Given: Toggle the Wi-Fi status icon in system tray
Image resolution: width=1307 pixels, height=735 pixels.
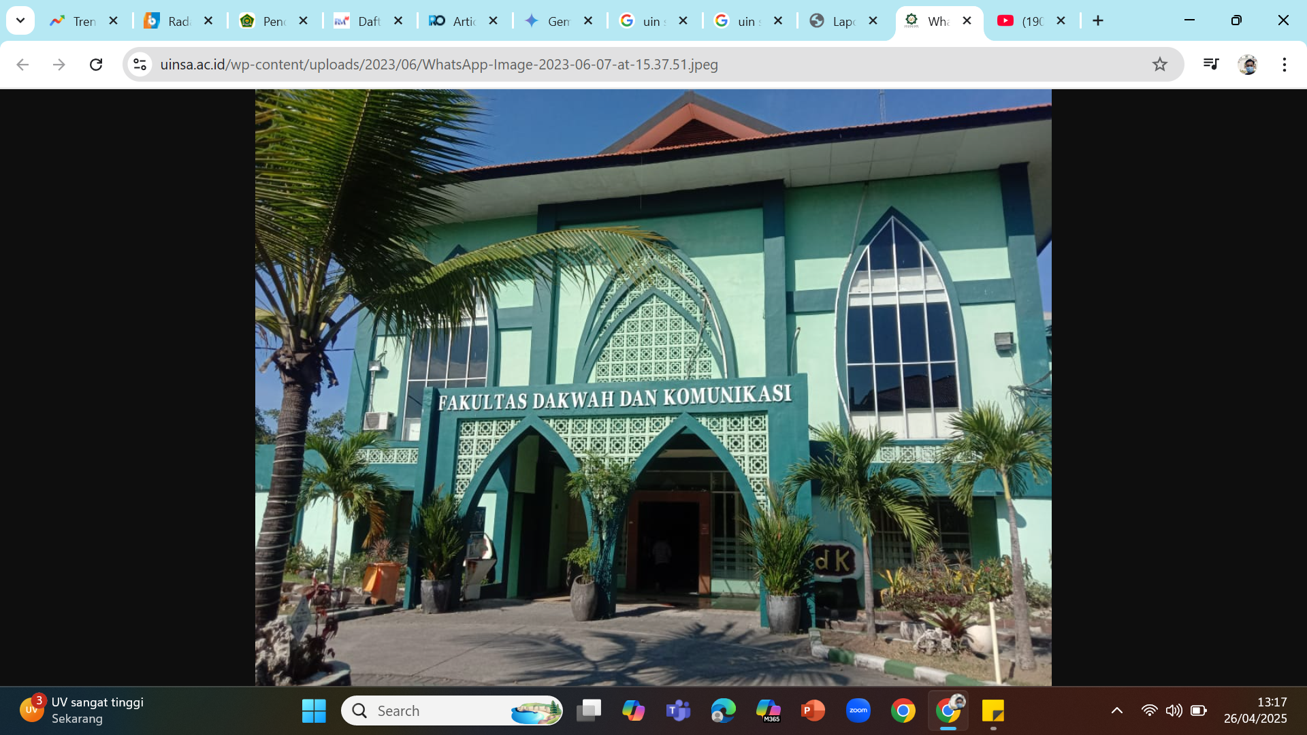Looking at the screenshot, I should click(x=1150, y=710).
